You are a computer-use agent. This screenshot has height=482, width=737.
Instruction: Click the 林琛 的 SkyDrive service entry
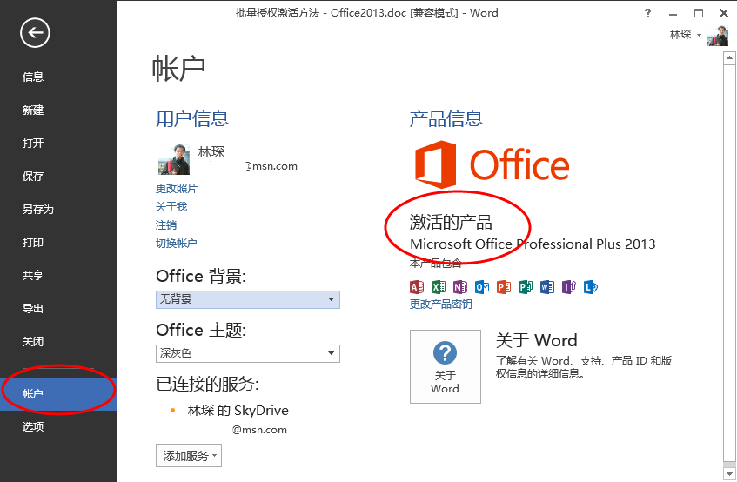click(x=238, y=410)
